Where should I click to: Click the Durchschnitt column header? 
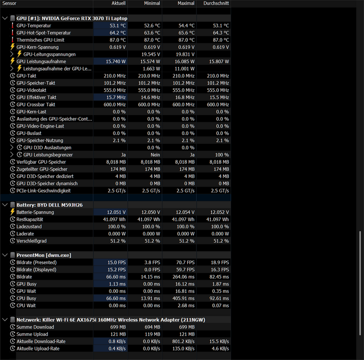tap(216, 3)
